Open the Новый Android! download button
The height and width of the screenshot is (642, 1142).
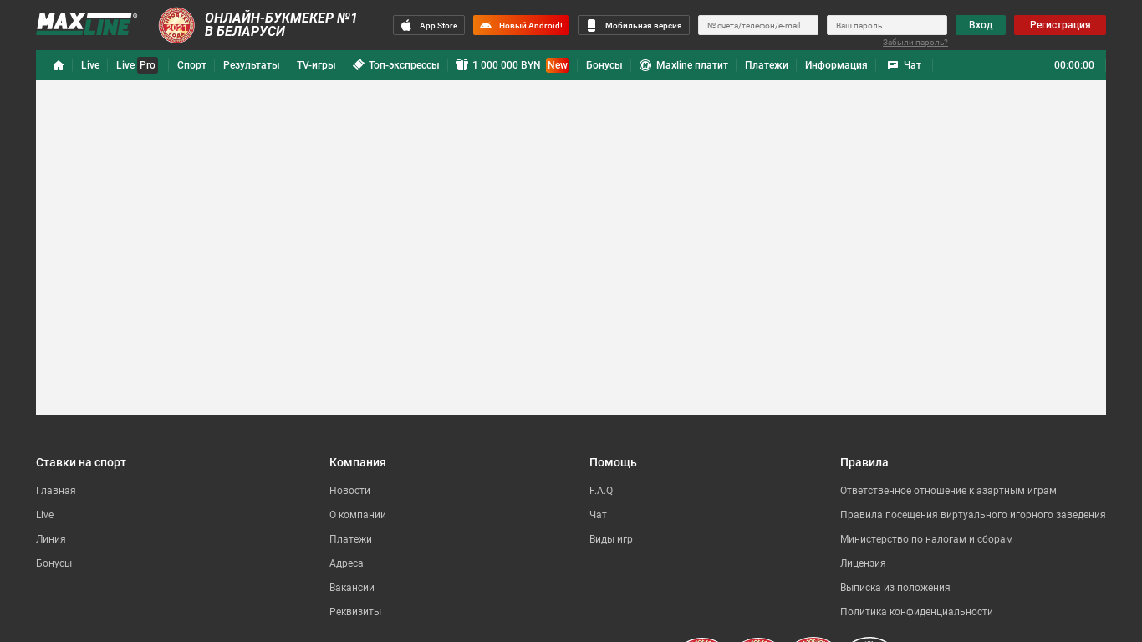pyautogui.click(x=521, y=25)
